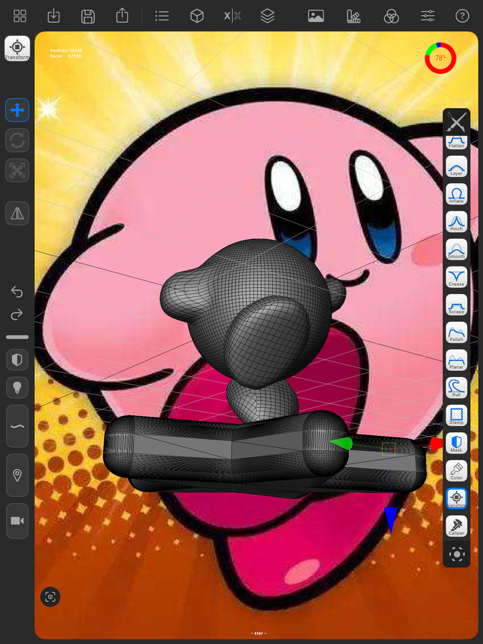Open the Caliper measuring tool
This screenshot has height=644, width=483.
click(x=456, y=526)
